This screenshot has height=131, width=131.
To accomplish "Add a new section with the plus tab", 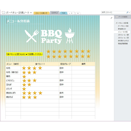I will click(78, 13).
